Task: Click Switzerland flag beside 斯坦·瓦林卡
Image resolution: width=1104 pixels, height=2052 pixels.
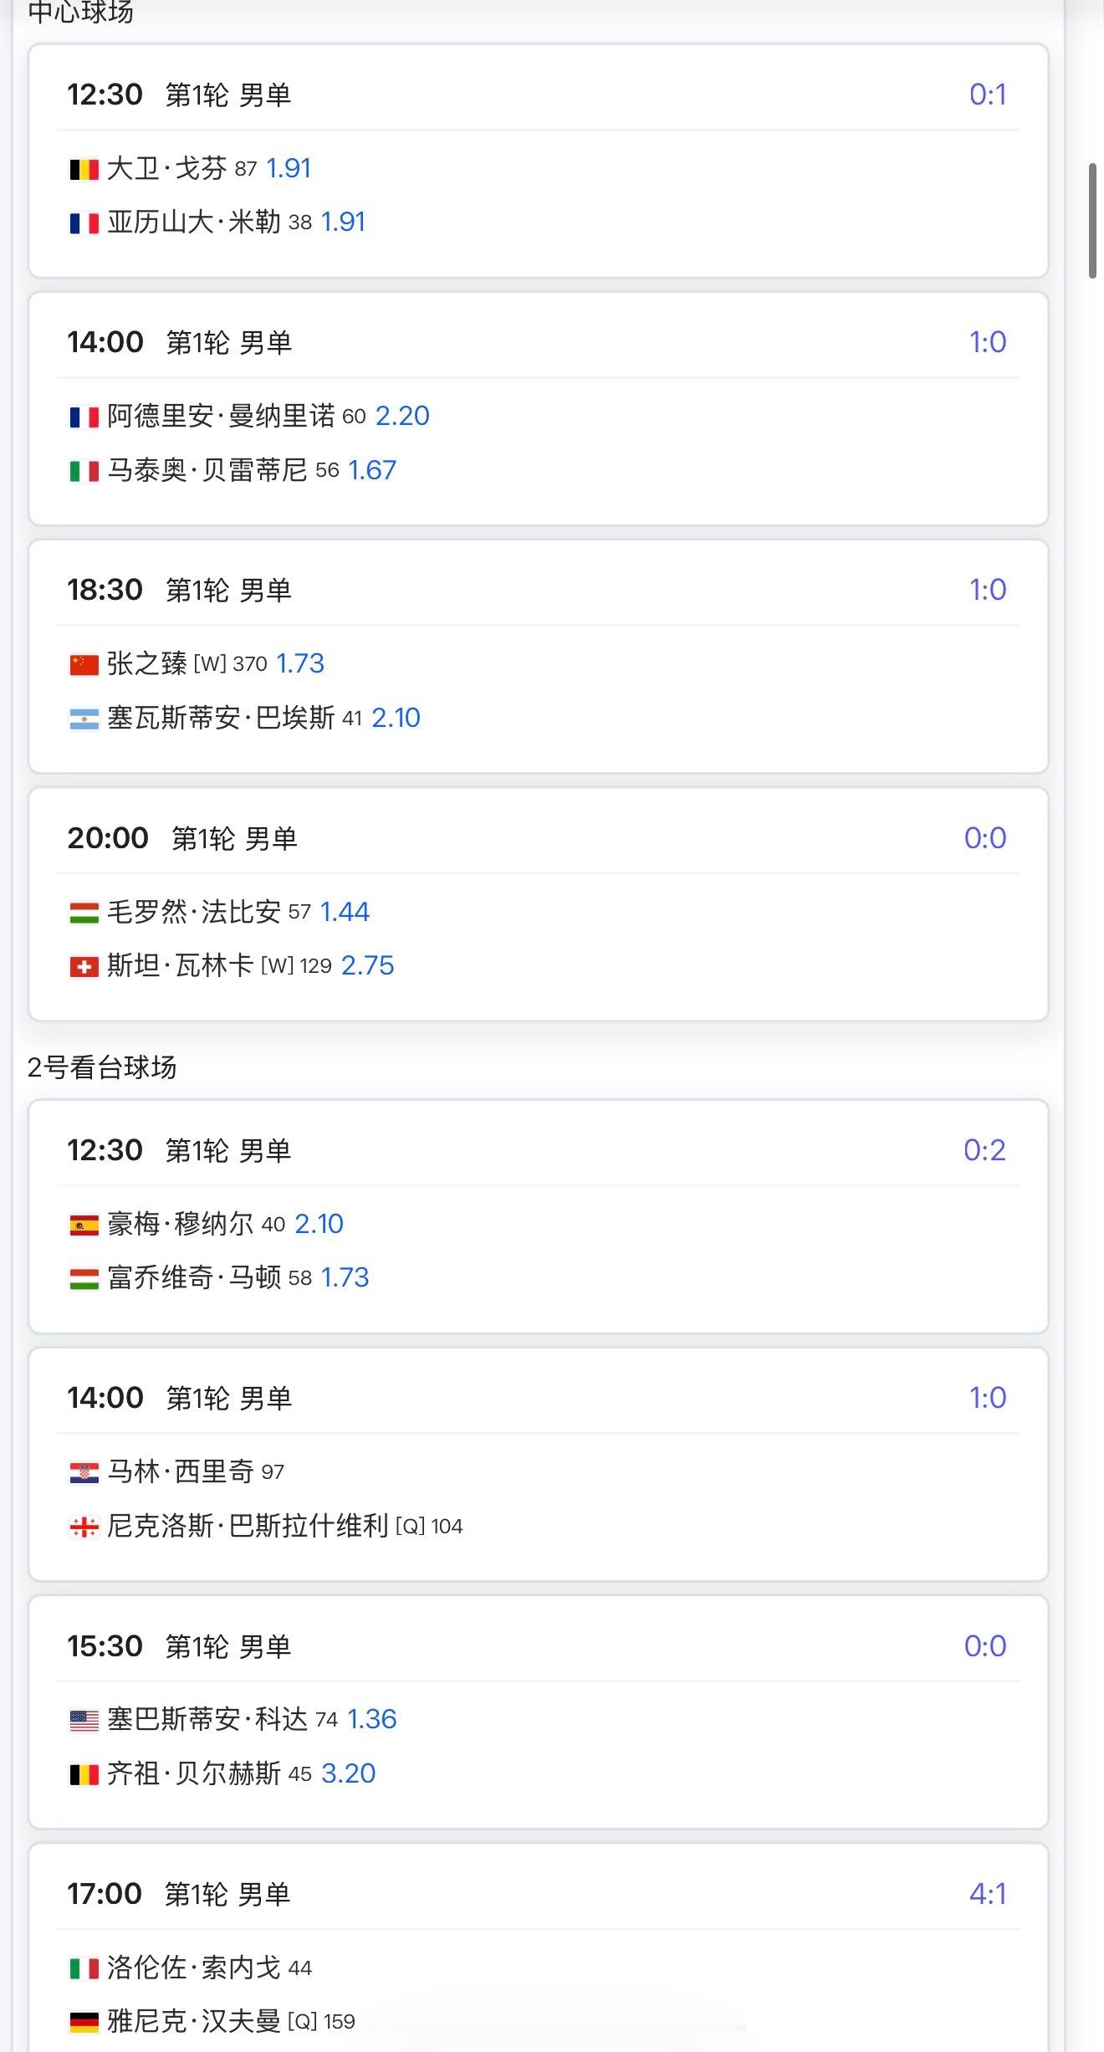Action: point(84,966)
